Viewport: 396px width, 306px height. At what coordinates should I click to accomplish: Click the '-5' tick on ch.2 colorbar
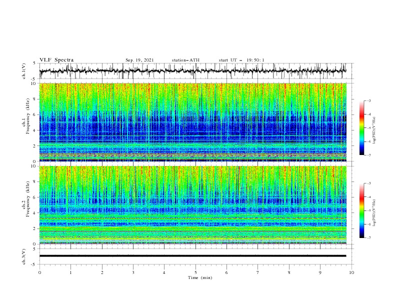click(x=368, y=210)
